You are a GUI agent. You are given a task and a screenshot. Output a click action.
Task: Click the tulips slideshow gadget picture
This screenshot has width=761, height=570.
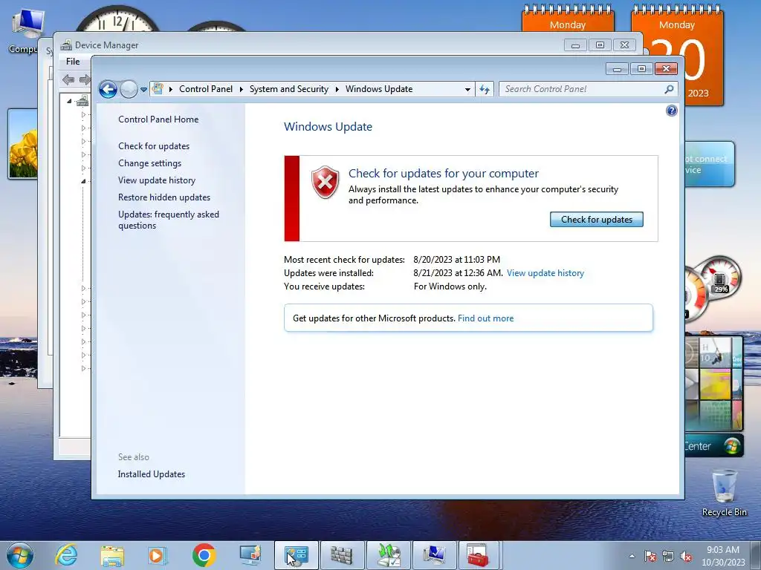23,144
